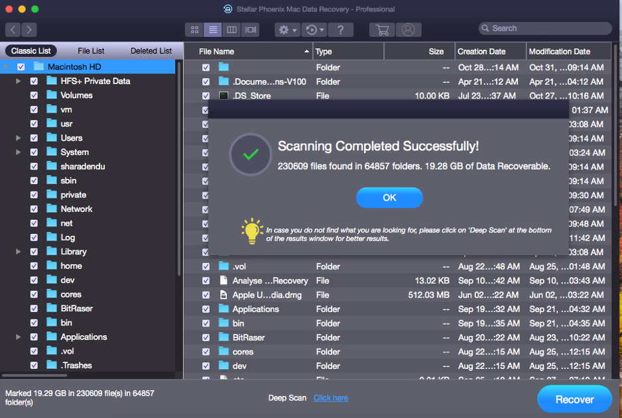The height and width of the screenshot is (418, 622).
Task: Switch to cover flow view
Action: 250,30
